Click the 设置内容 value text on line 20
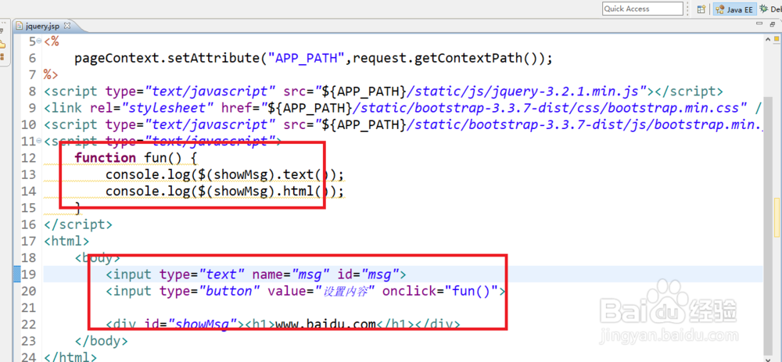The height and width of the screenshot is (362, 782). [x=345, y=292]
